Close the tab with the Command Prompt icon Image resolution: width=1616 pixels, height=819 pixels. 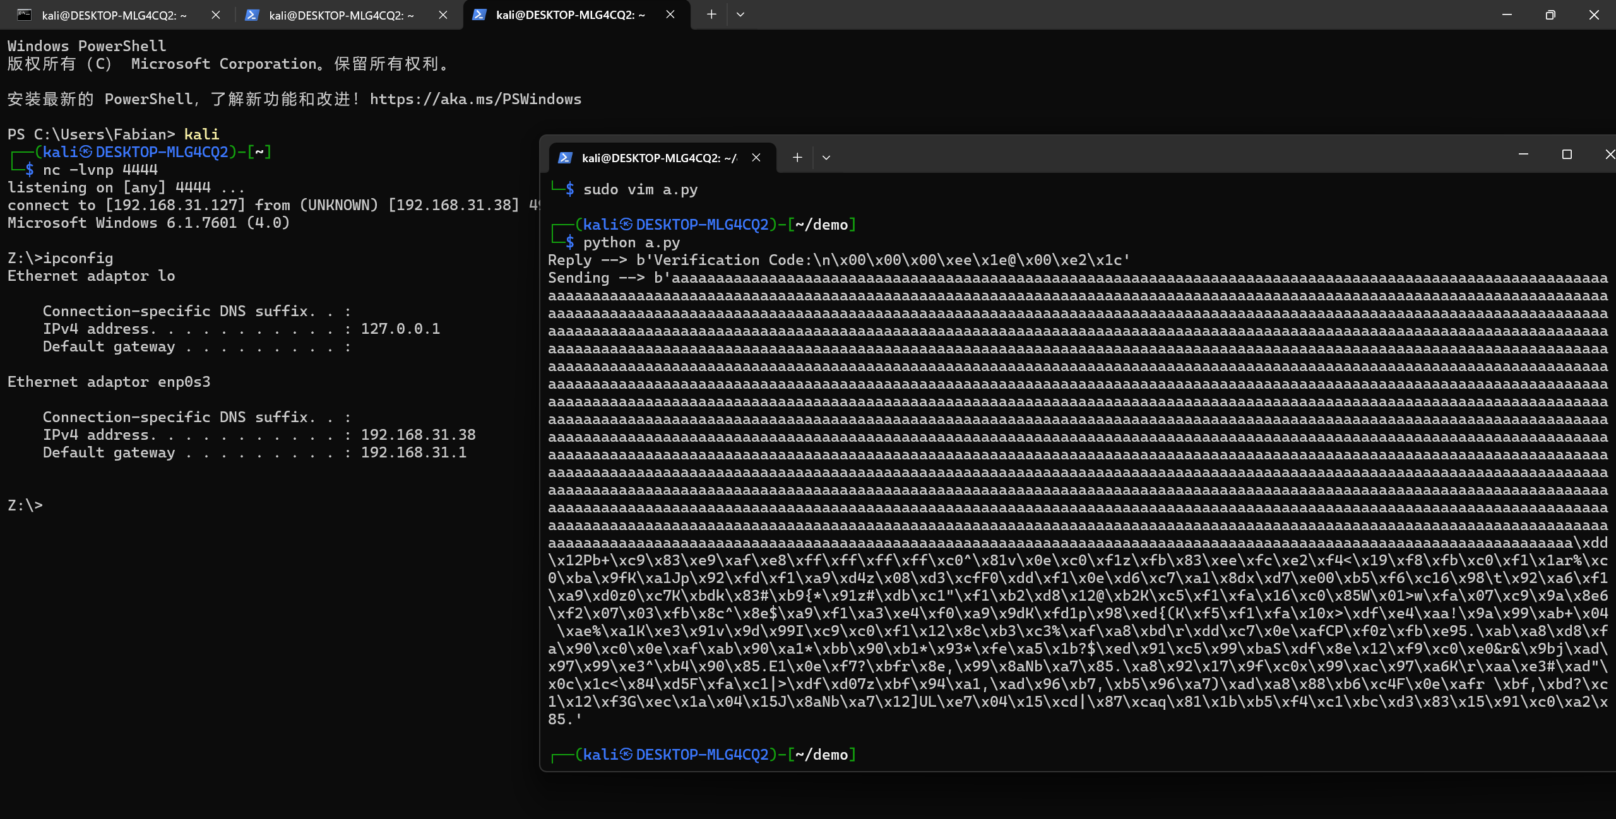(216, 15)
